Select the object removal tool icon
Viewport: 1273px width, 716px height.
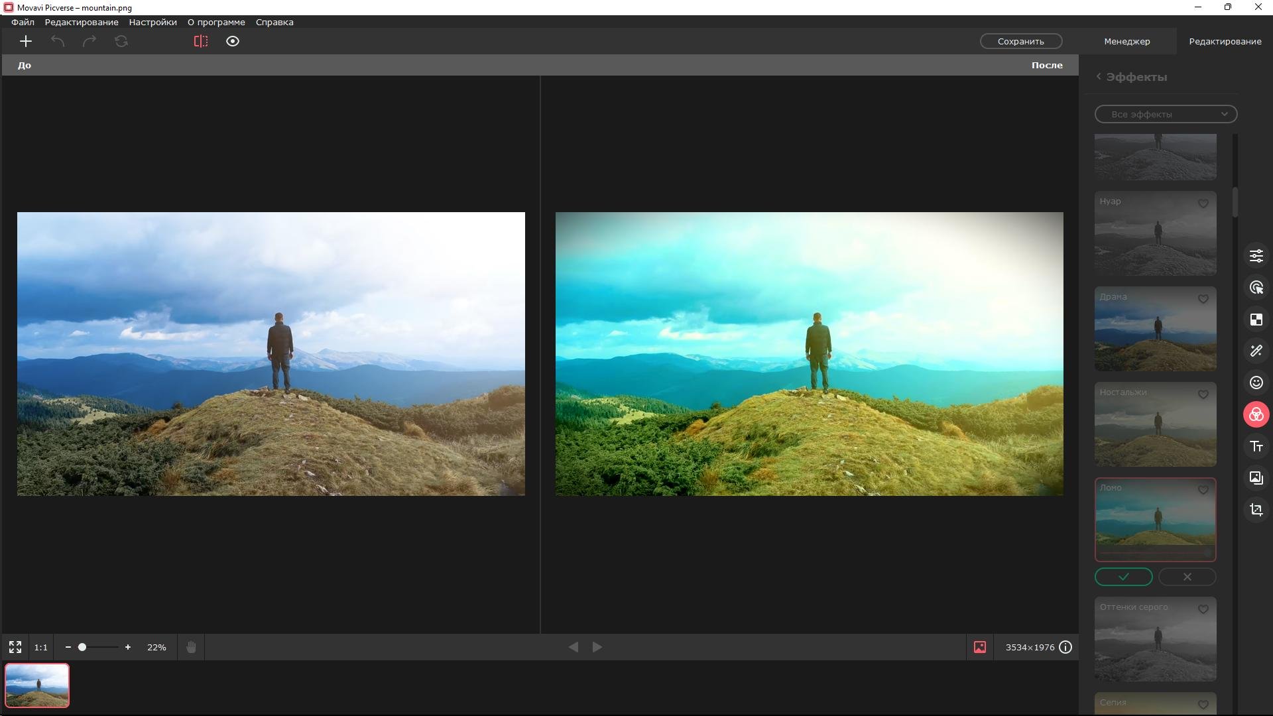click(x=1256, y=288)
